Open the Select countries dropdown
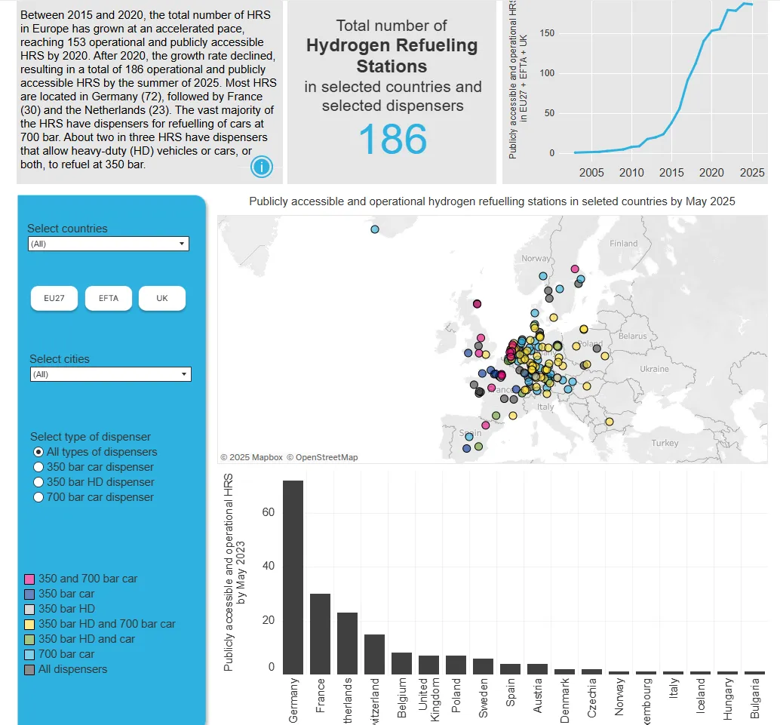 [109, 244]
